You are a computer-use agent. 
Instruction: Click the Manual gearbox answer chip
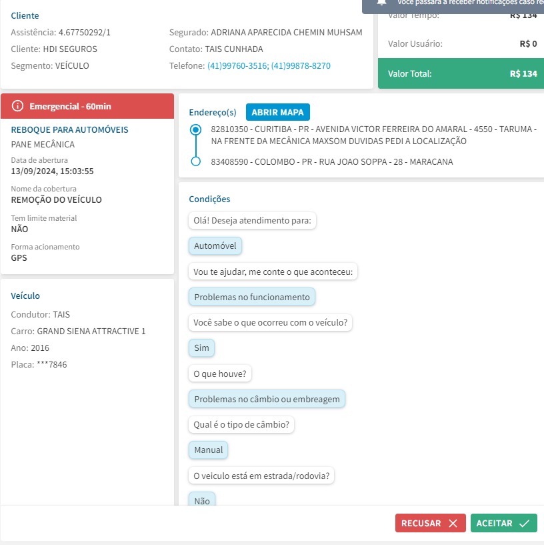(x=209, y=450)
